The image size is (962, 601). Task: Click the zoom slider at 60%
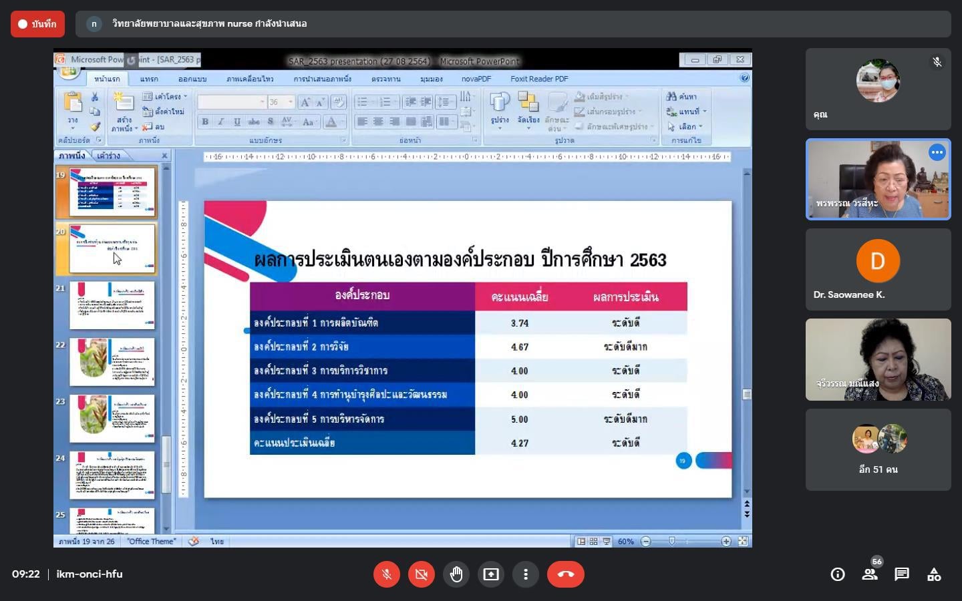(x=672, y=542)
